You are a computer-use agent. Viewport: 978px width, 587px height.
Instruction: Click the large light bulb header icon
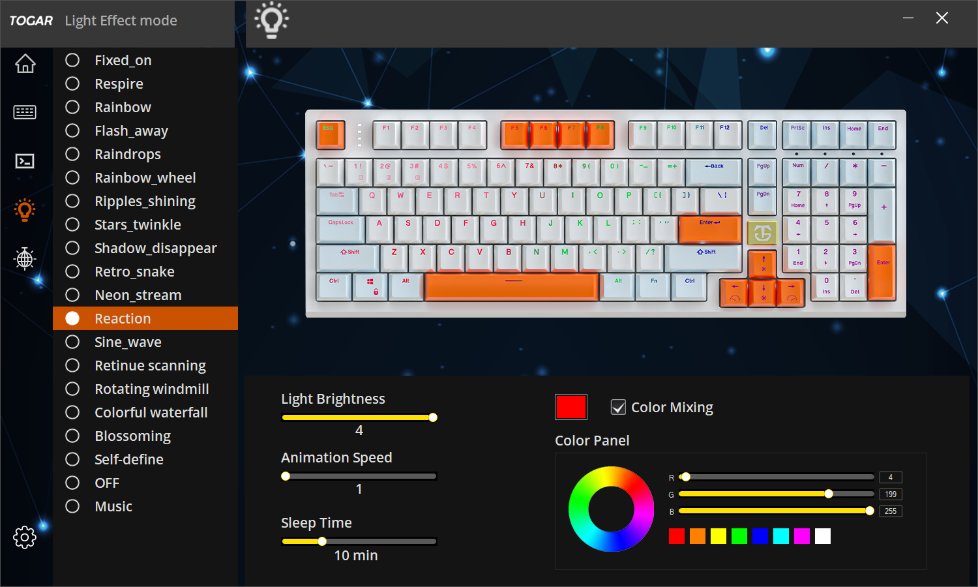(272, 20)
